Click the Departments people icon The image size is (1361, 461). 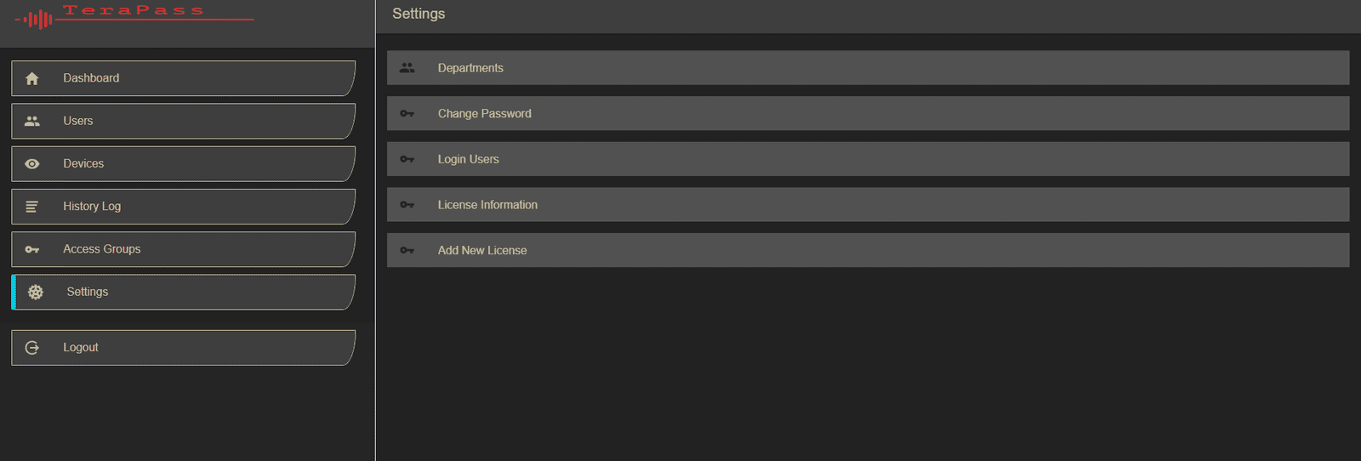[x=407, y=68]
